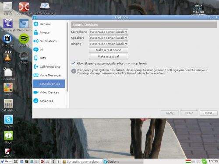The image size is (219, 164).
Task: Select the highlighted Sound Devices entry
Action: pos(49,84)
